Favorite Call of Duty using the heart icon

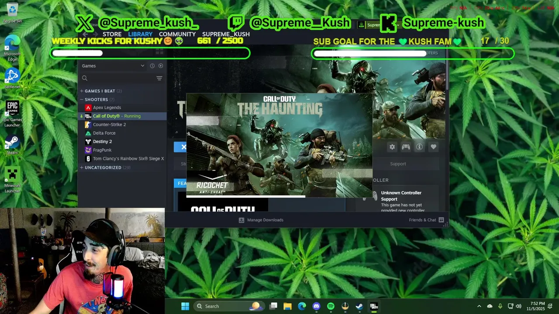coord(433,147)
